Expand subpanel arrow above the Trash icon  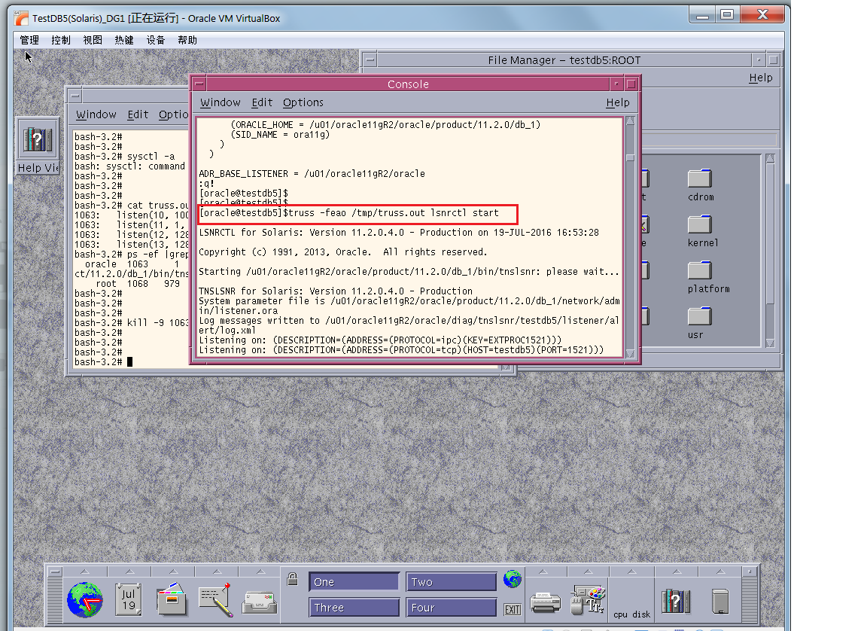pos(720,572)
